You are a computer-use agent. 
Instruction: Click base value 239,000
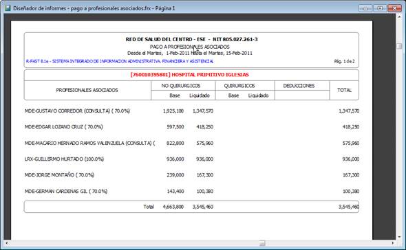[x=175, y=175]
